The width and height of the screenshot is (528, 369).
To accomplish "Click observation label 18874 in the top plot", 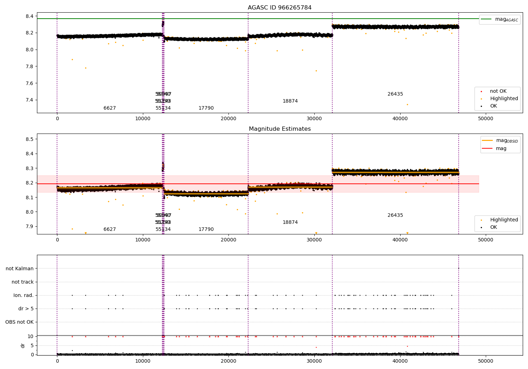I will click(290, 101).
